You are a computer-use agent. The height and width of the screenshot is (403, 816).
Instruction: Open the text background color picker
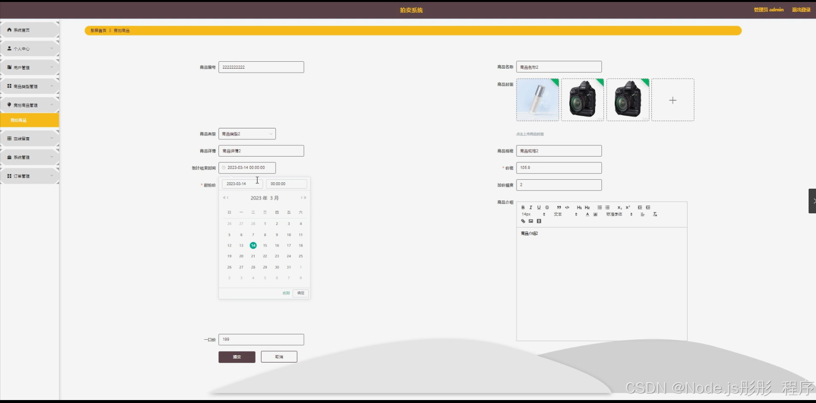point(595,214)
